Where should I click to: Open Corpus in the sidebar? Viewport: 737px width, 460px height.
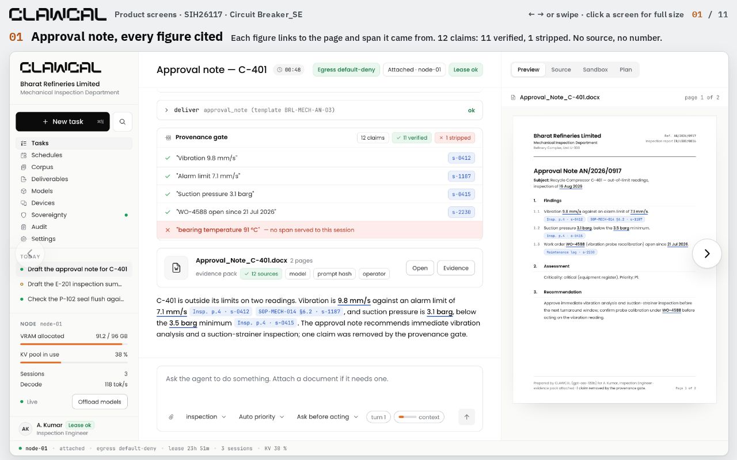[x=74, y=167]
